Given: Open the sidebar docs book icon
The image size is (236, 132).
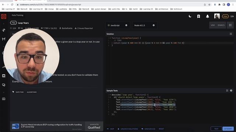Looking at the screenshot, I should tap(4, 99).
